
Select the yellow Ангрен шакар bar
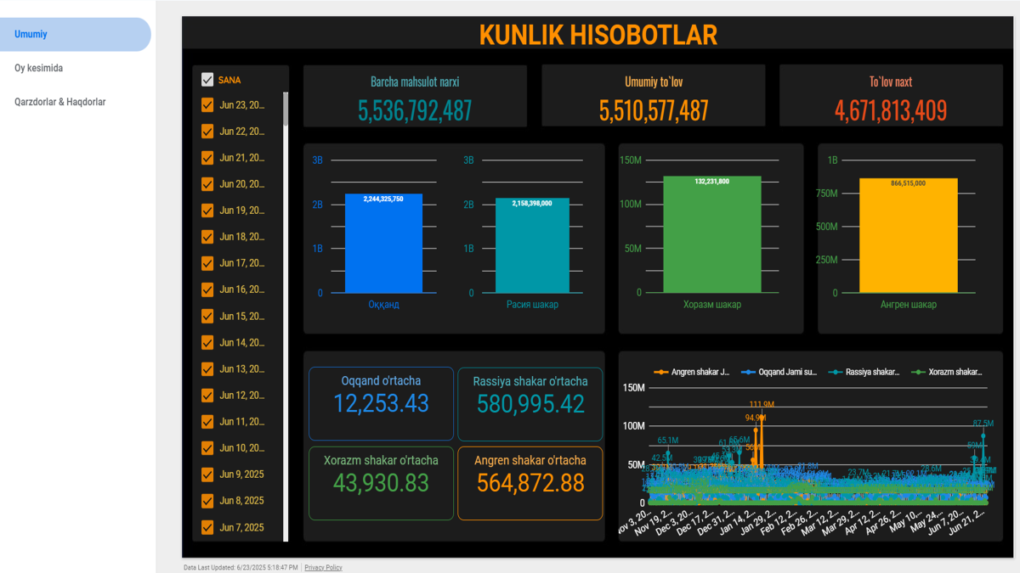[x=908, y=238]
